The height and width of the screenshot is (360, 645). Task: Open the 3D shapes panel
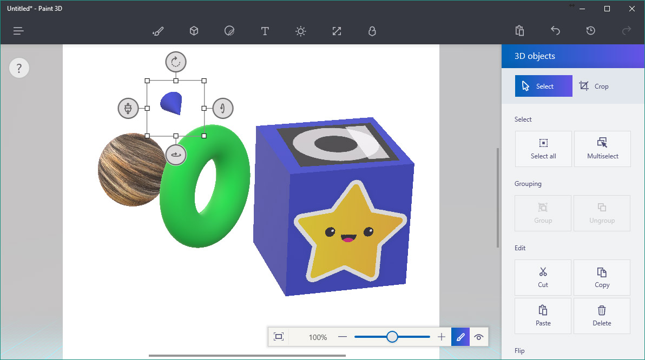tap(194, 31)
